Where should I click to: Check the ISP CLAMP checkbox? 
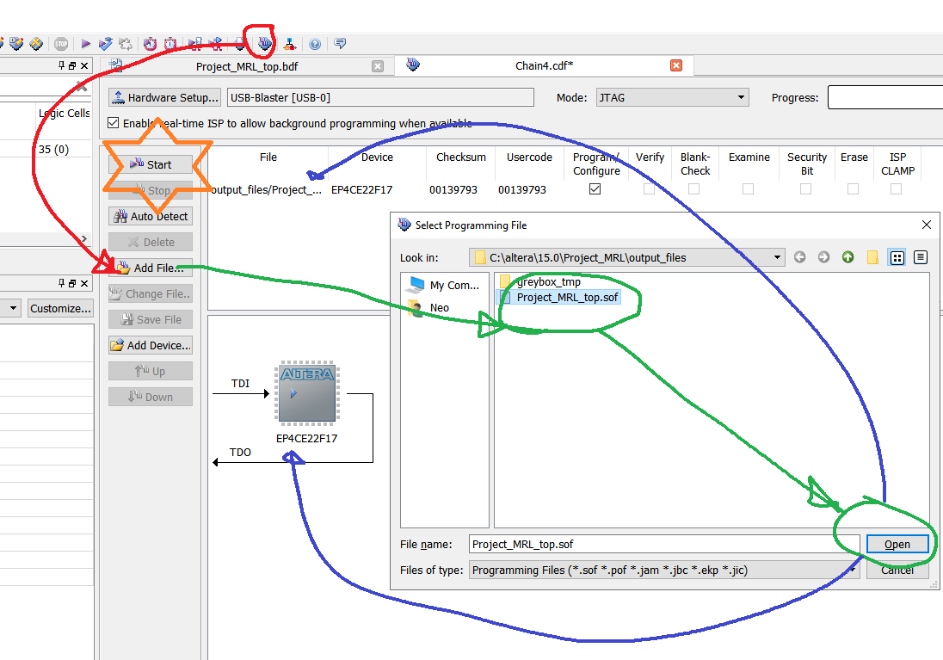coord(896,189)
